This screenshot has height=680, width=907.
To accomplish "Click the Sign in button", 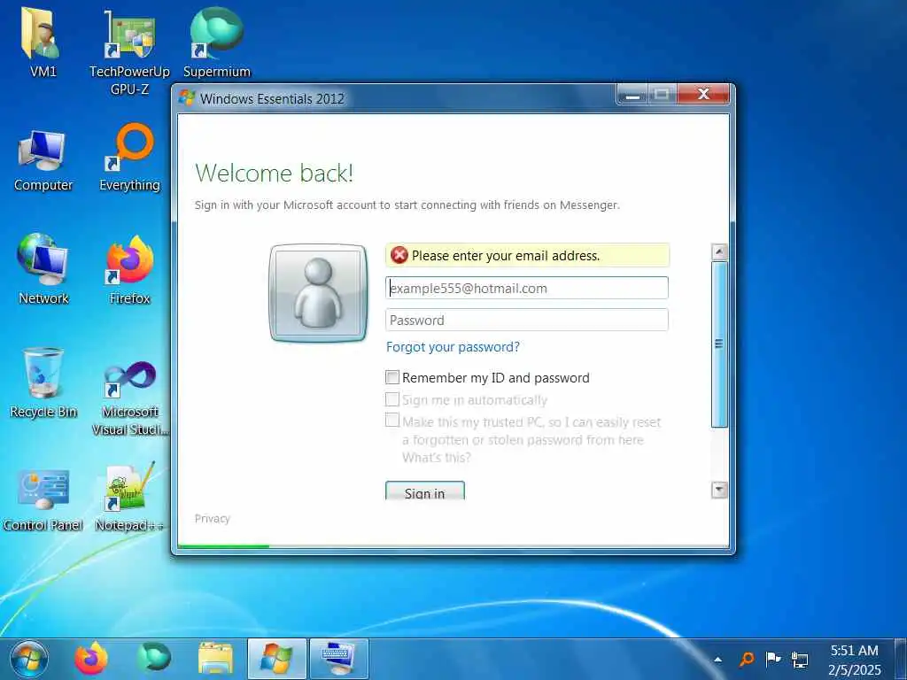I will point(425,491).
